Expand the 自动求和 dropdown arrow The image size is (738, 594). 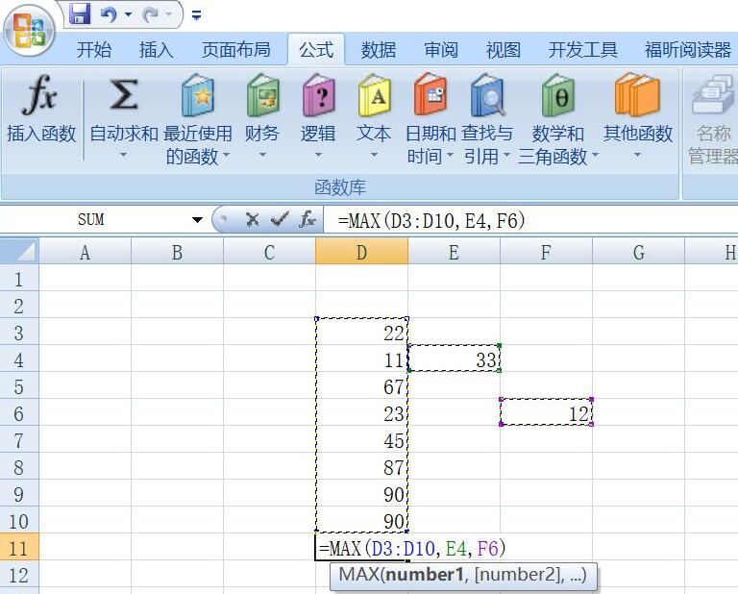point(123,155)
